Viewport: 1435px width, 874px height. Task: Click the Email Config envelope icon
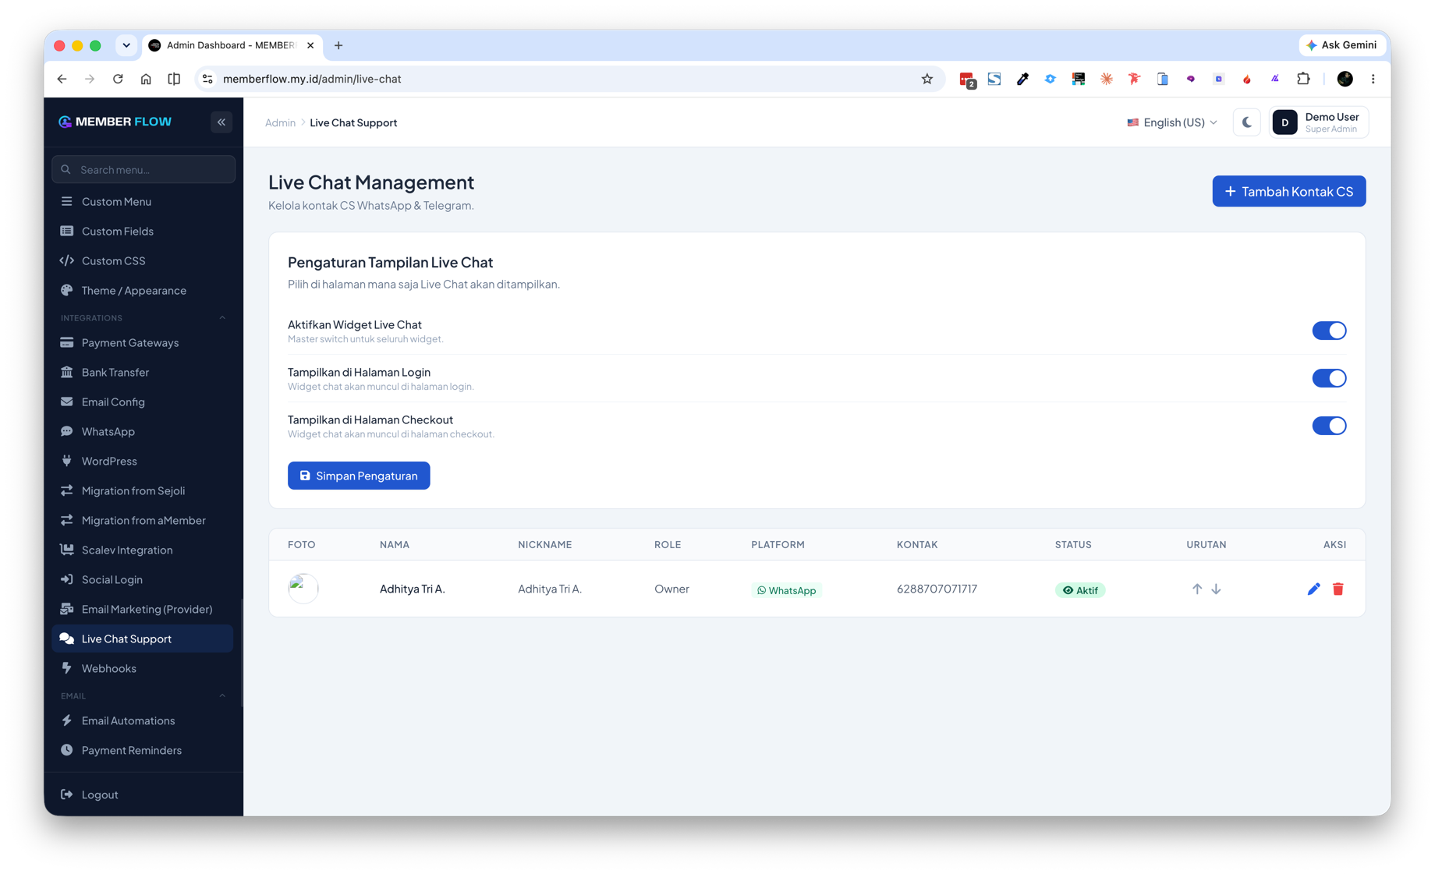[67, 402]
